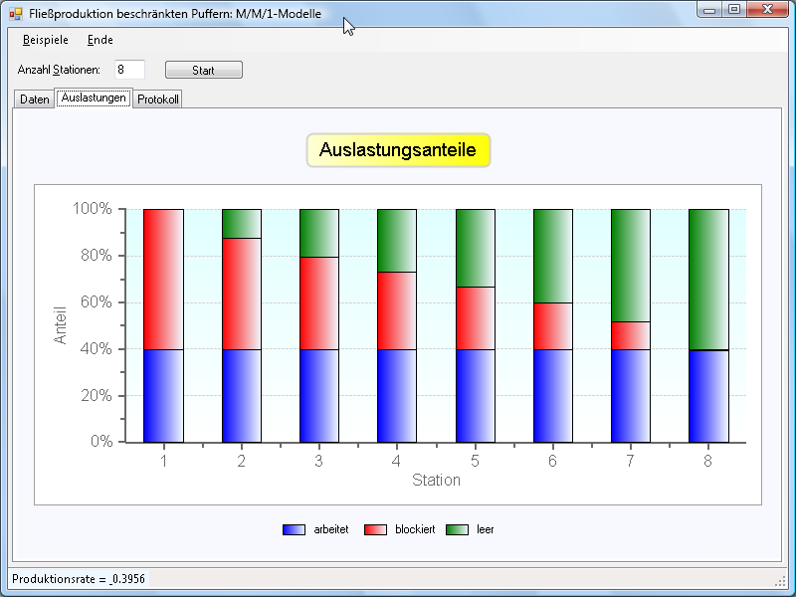Click the green leer legend swatch
This screenshot has width=796, height=597.
pyautogui.click(x=457, y=529)
